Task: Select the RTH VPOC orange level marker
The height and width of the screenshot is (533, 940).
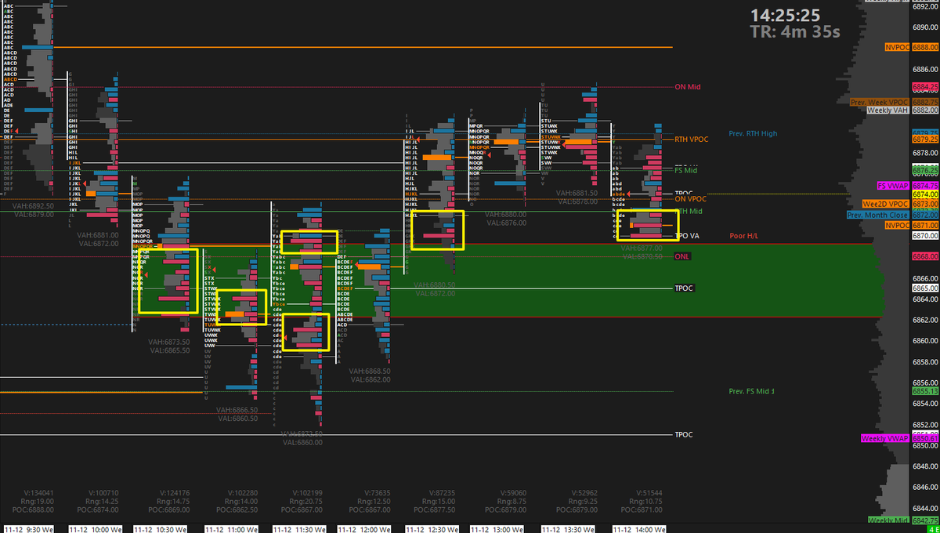Action: coord(692,139)
